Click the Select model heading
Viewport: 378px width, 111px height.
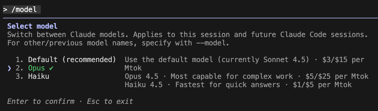[x=32, y=26]
